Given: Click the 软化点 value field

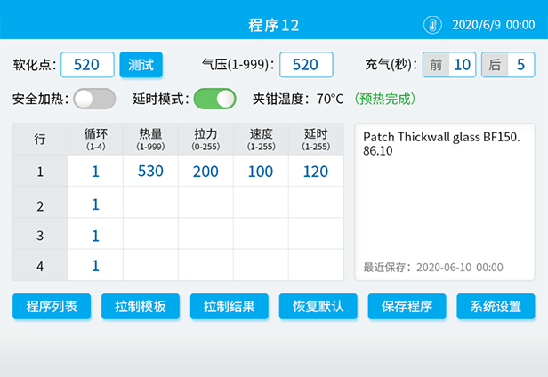Looking at the screenshot, I should [x=87, y=65].
